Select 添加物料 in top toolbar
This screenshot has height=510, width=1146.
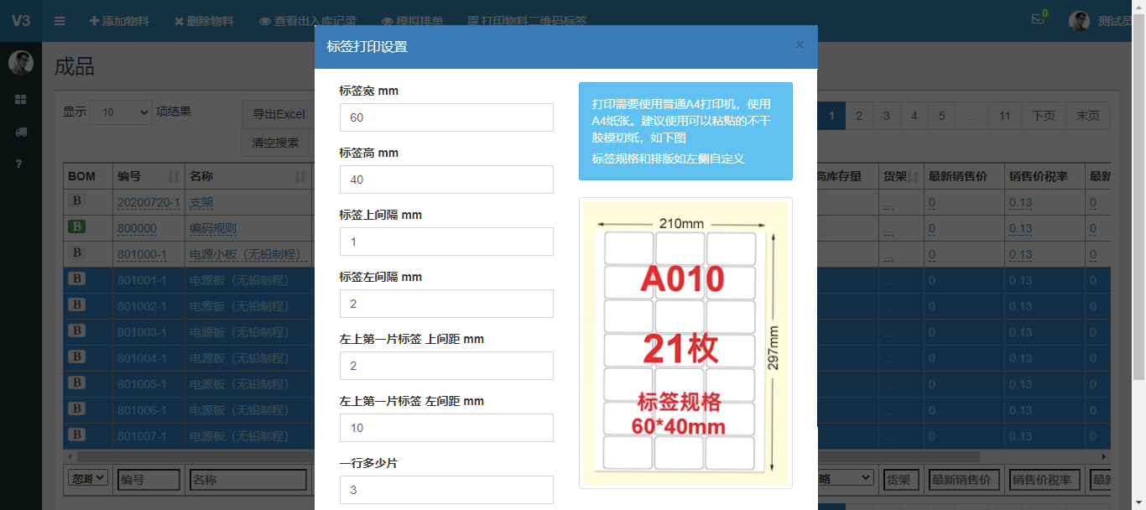point(119,21)
